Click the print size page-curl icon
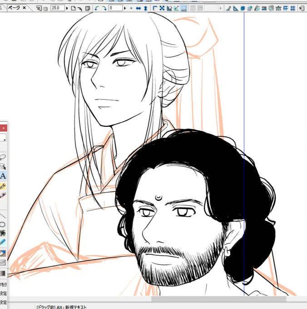Viewport: 307px width, 309px height. pyautogui.click(x=88, y=8)
